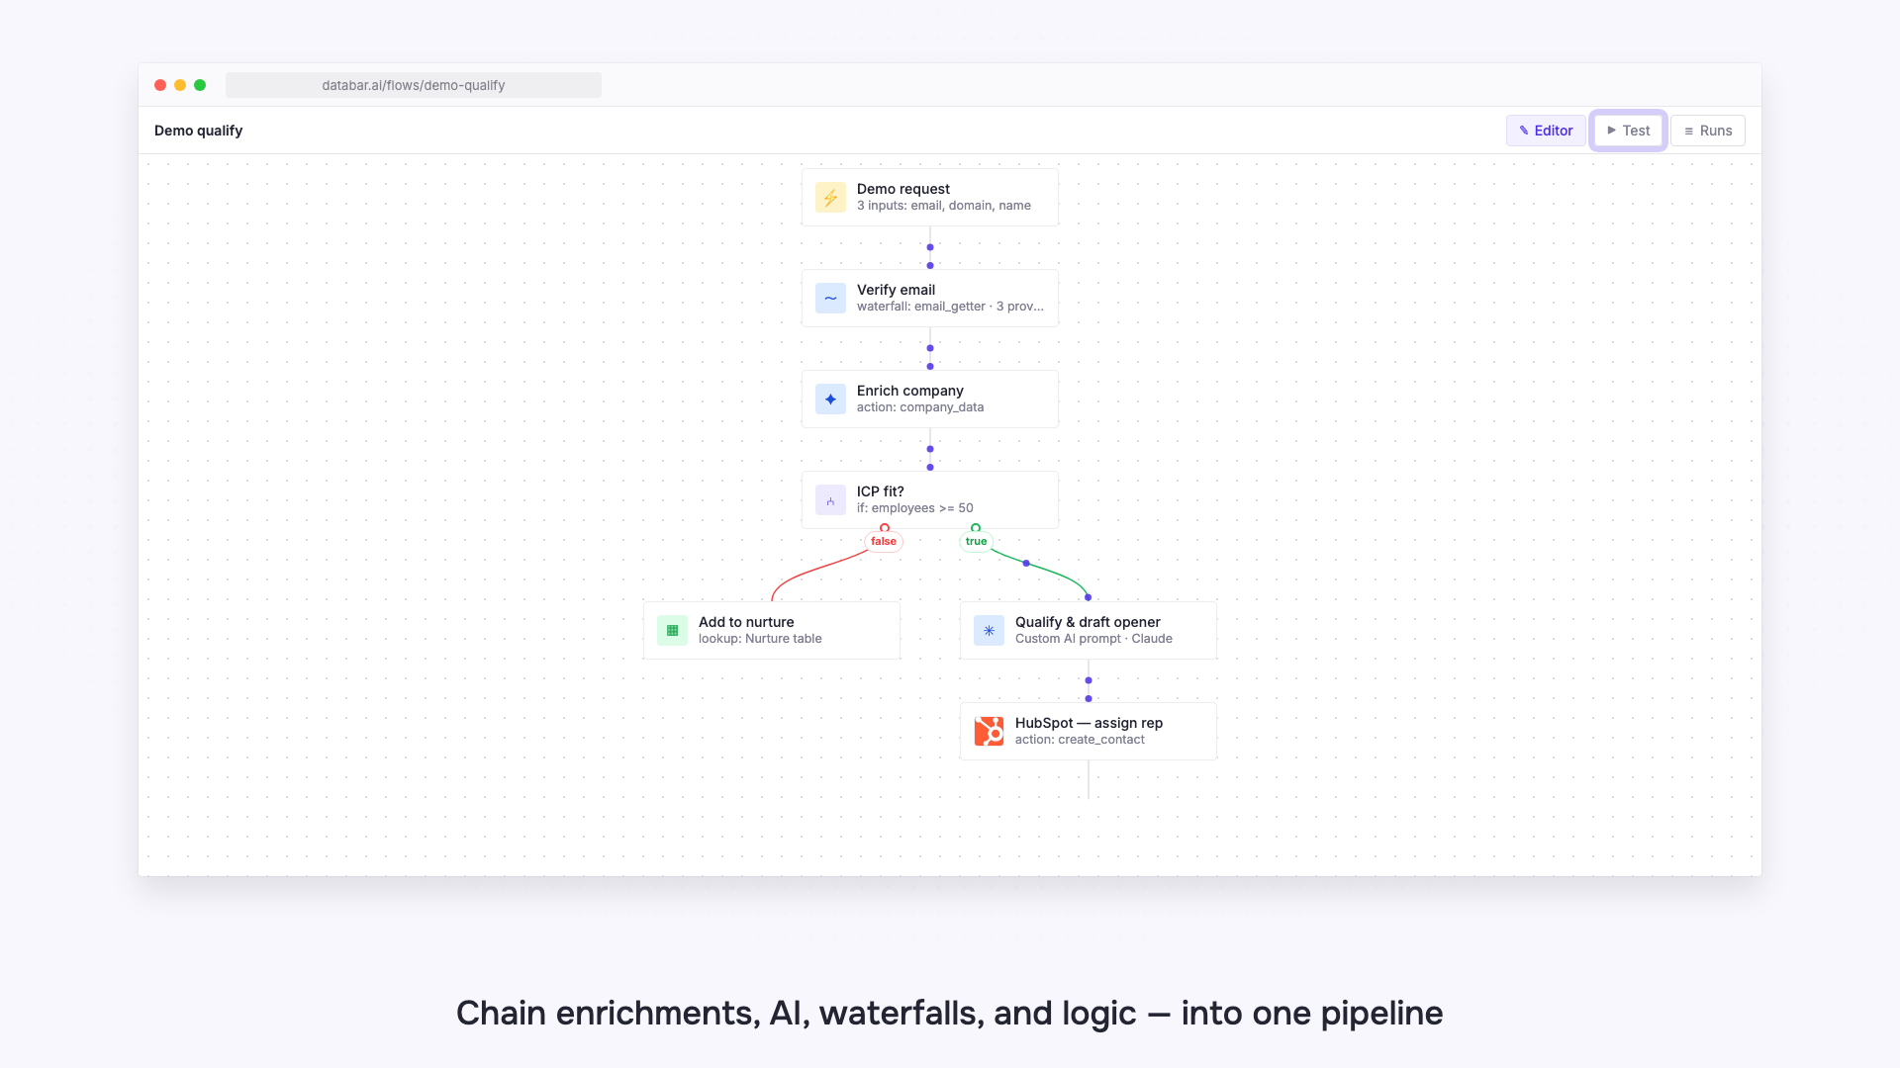1900x1068 pixels.
Task: Click the pencil icon in Editor tab
Action: [x=1524, y=131]
